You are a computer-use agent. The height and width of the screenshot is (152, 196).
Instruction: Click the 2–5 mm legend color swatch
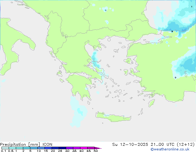pyautogui.click(x=27, y=148)
